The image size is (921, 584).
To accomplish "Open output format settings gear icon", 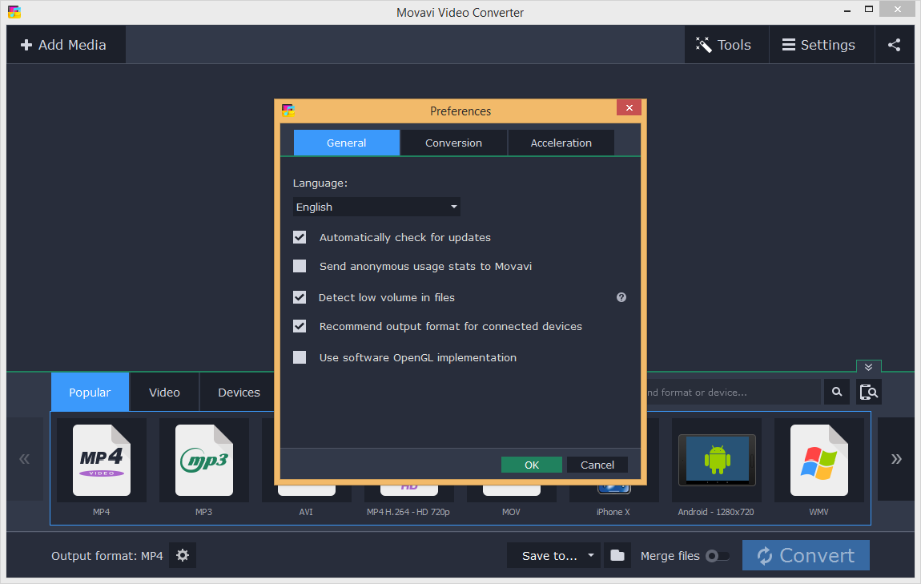I will tap(183, 555).
